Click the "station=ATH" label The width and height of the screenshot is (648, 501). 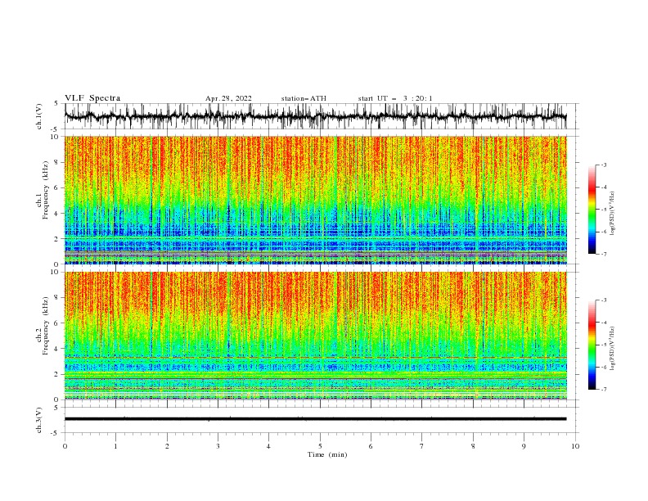[x=304, y=98]
